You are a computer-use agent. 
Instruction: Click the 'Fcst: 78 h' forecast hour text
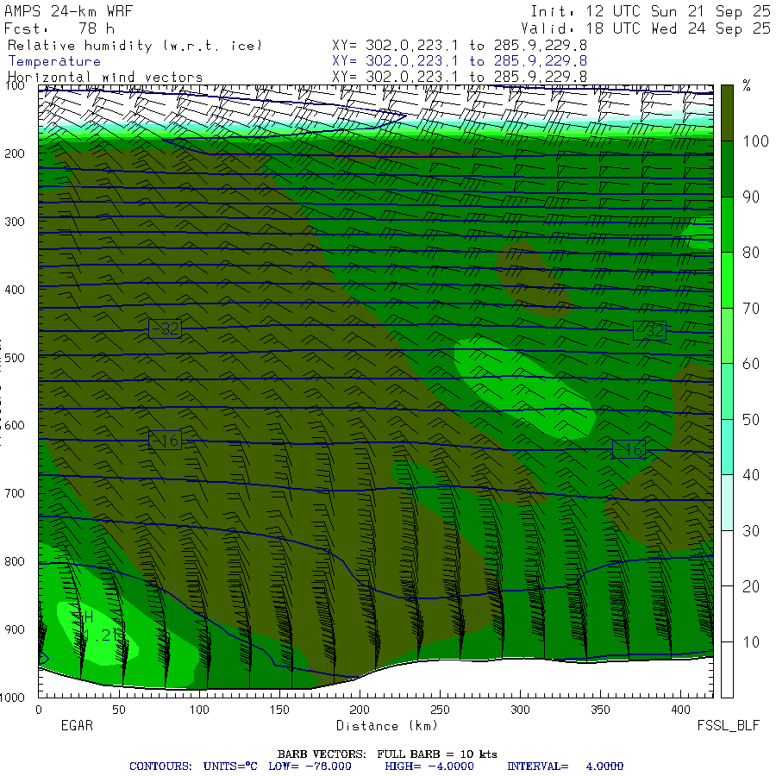[x=59, y=28]
